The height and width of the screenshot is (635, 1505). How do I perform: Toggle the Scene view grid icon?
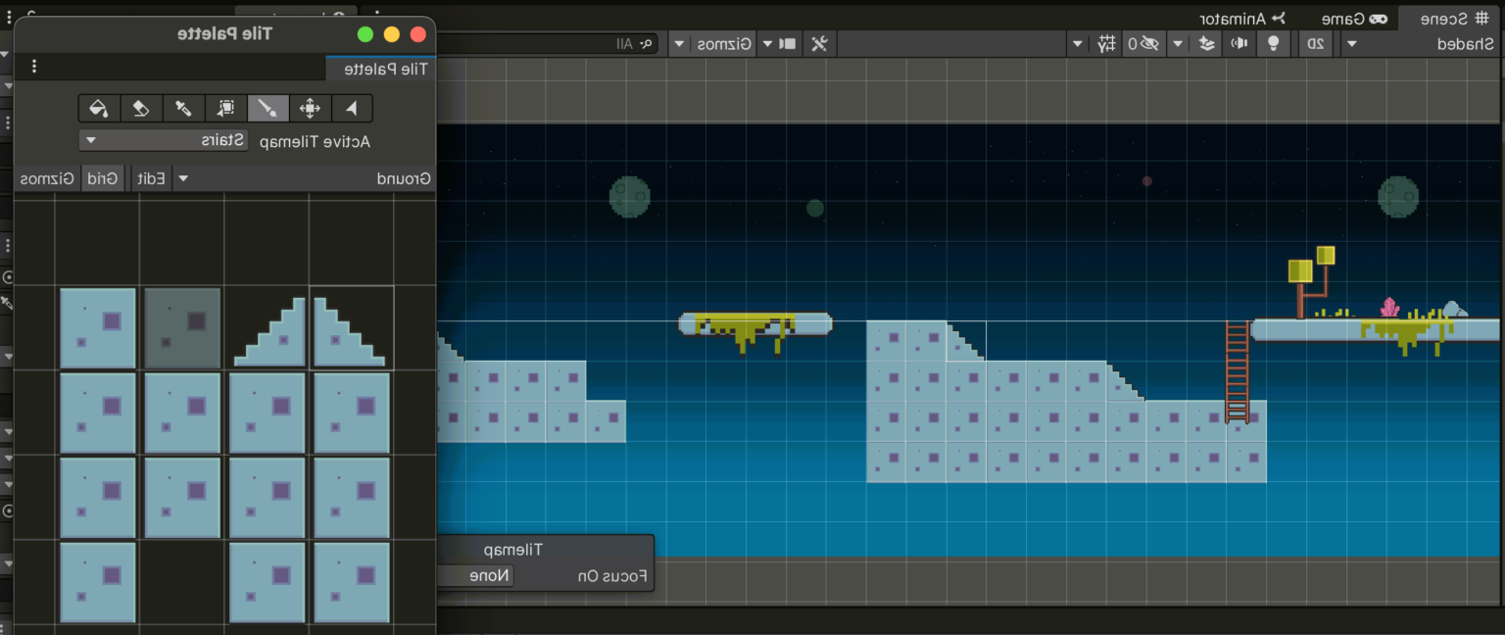[1107, 43]
